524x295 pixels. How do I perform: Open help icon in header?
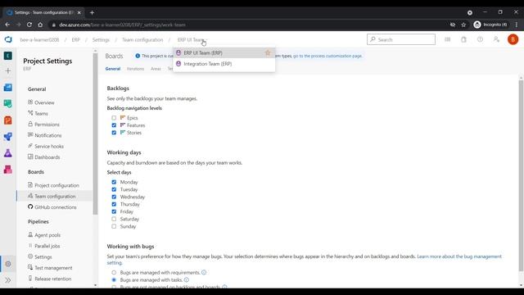(480, 39)
